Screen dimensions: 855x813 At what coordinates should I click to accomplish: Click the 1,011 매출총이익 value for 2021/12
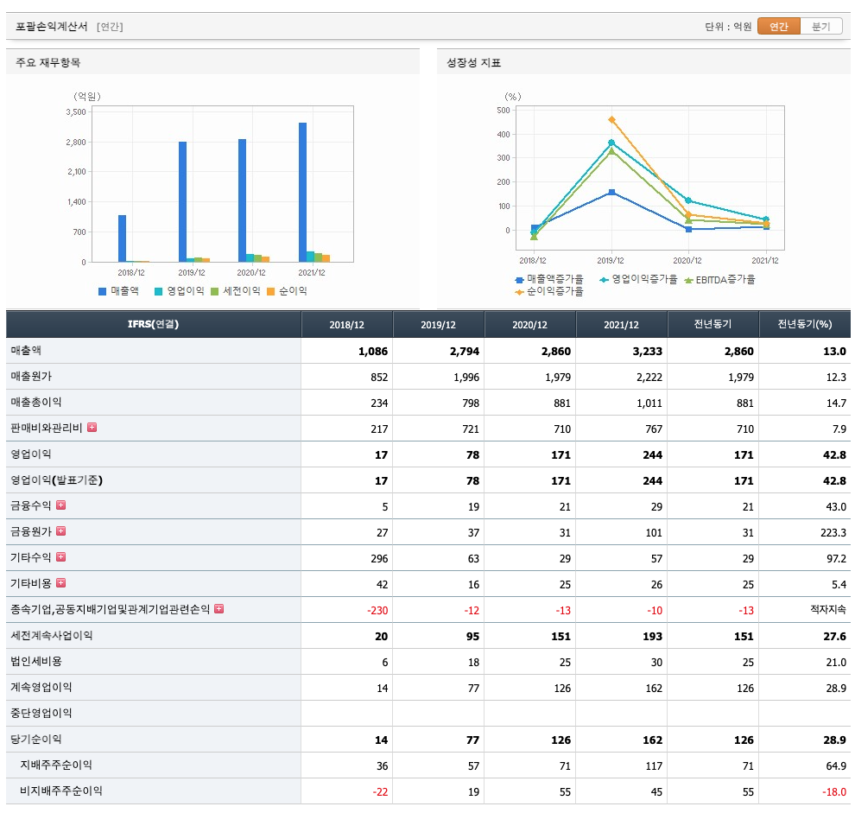pyautogui.click(x=649, y=403)
